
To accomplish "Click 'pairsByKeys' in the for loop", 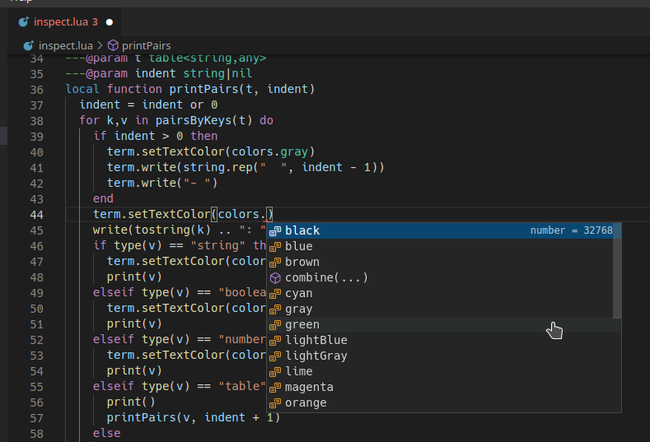I will (194, 120).
